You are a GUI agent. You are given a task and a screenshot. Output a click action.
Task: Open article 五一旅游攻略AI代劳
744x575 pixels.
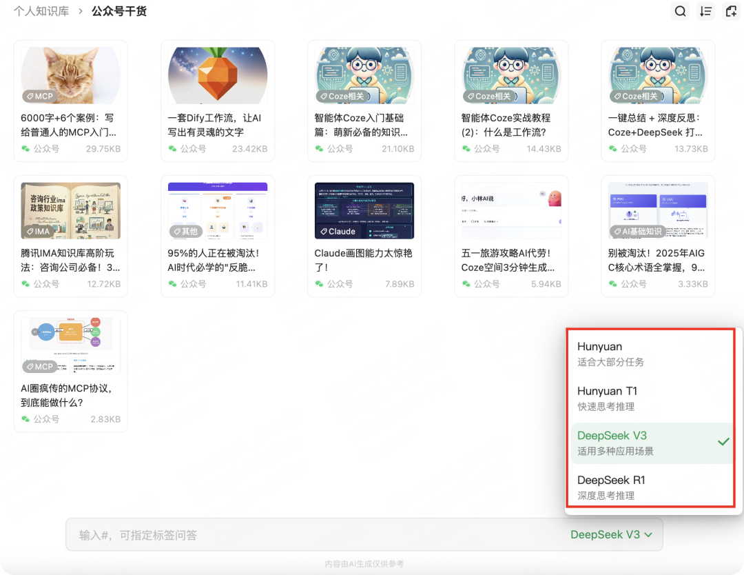click(x=508, y=260)
